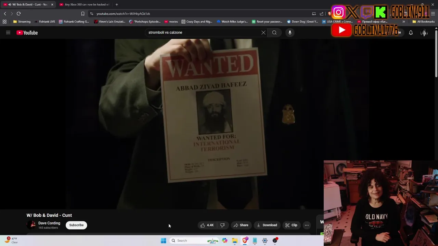Open File Explorer from the taskbar
This screenshot has width=438, height=246.
click(x=235, y=241)
